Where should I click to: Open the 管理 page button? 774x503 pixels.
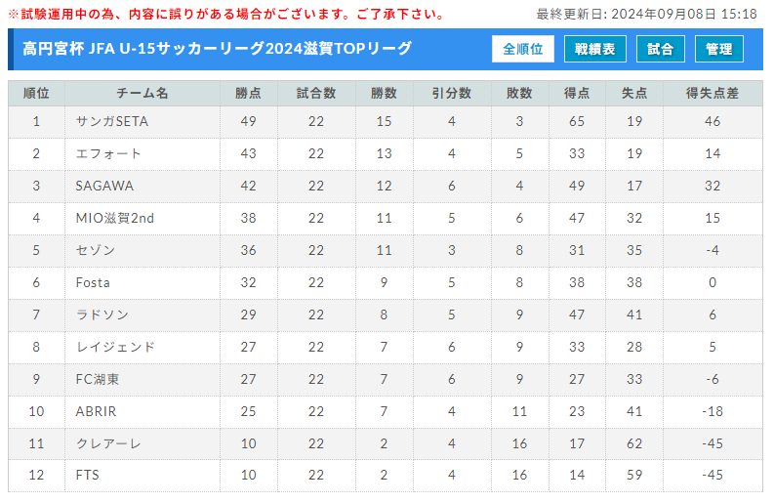pyautogui.click(x=719, y=49)
